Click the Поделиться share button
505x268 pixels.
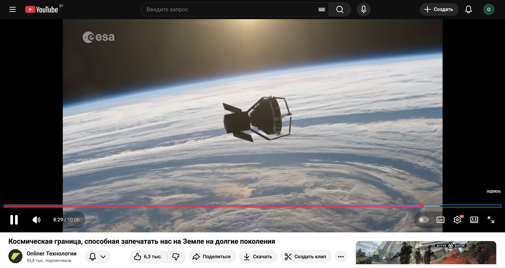click(212, 257)
